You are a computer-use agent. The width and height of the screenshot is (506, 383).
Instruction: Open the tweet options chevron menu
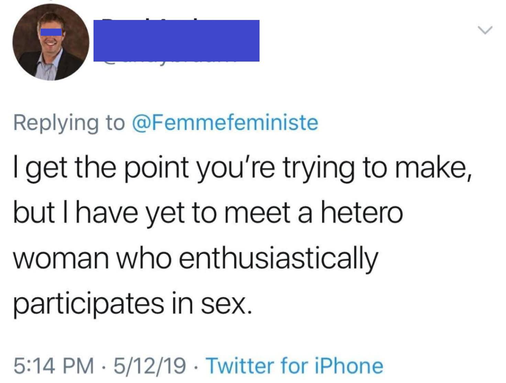[x=485, y=30]
